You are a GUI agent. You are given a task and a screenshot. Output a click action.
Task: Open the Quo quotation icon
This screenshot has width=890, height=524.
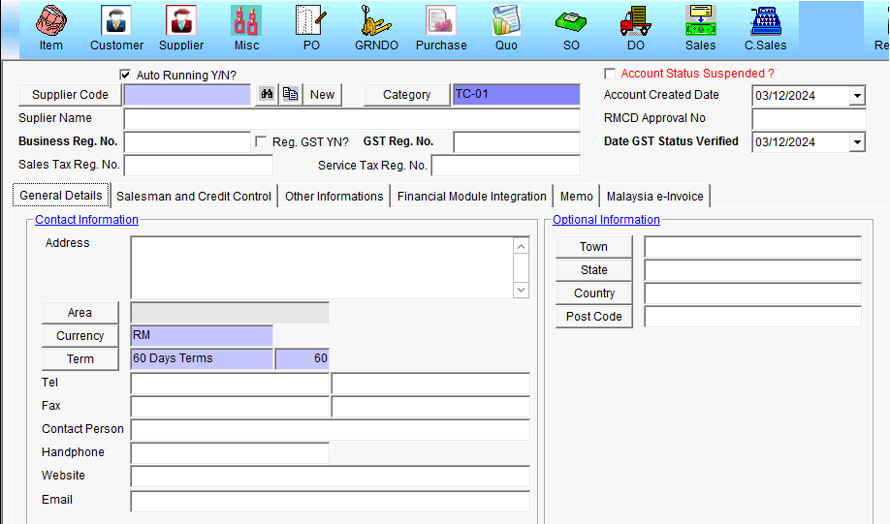(506, 21)
